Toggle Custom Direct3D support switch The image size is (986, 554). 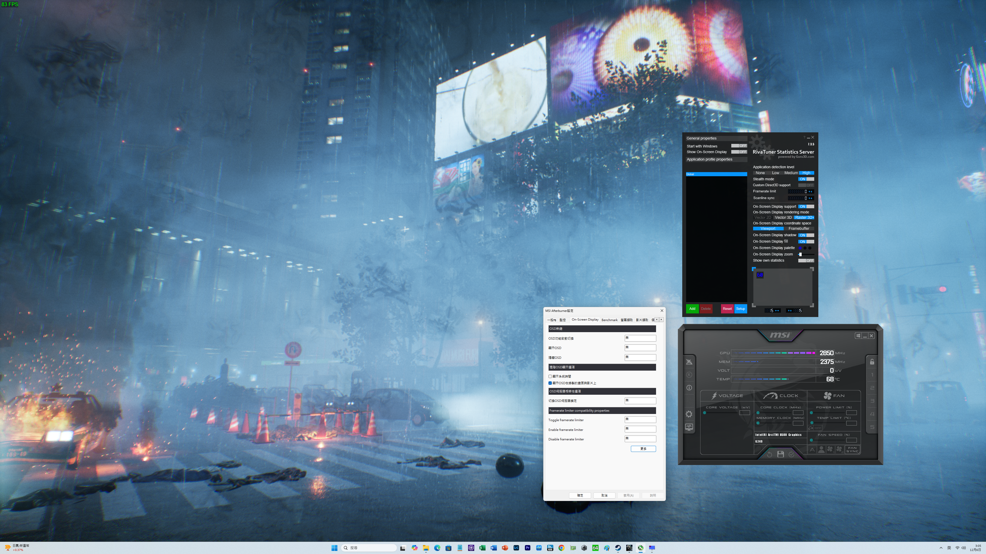pyautogui.click(x=806, y=185)
